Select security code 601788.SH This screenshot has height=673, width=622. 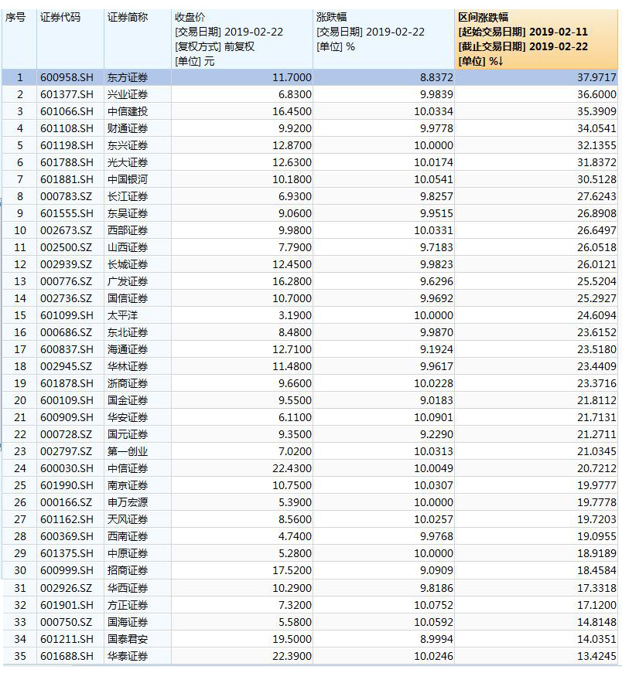67,163
